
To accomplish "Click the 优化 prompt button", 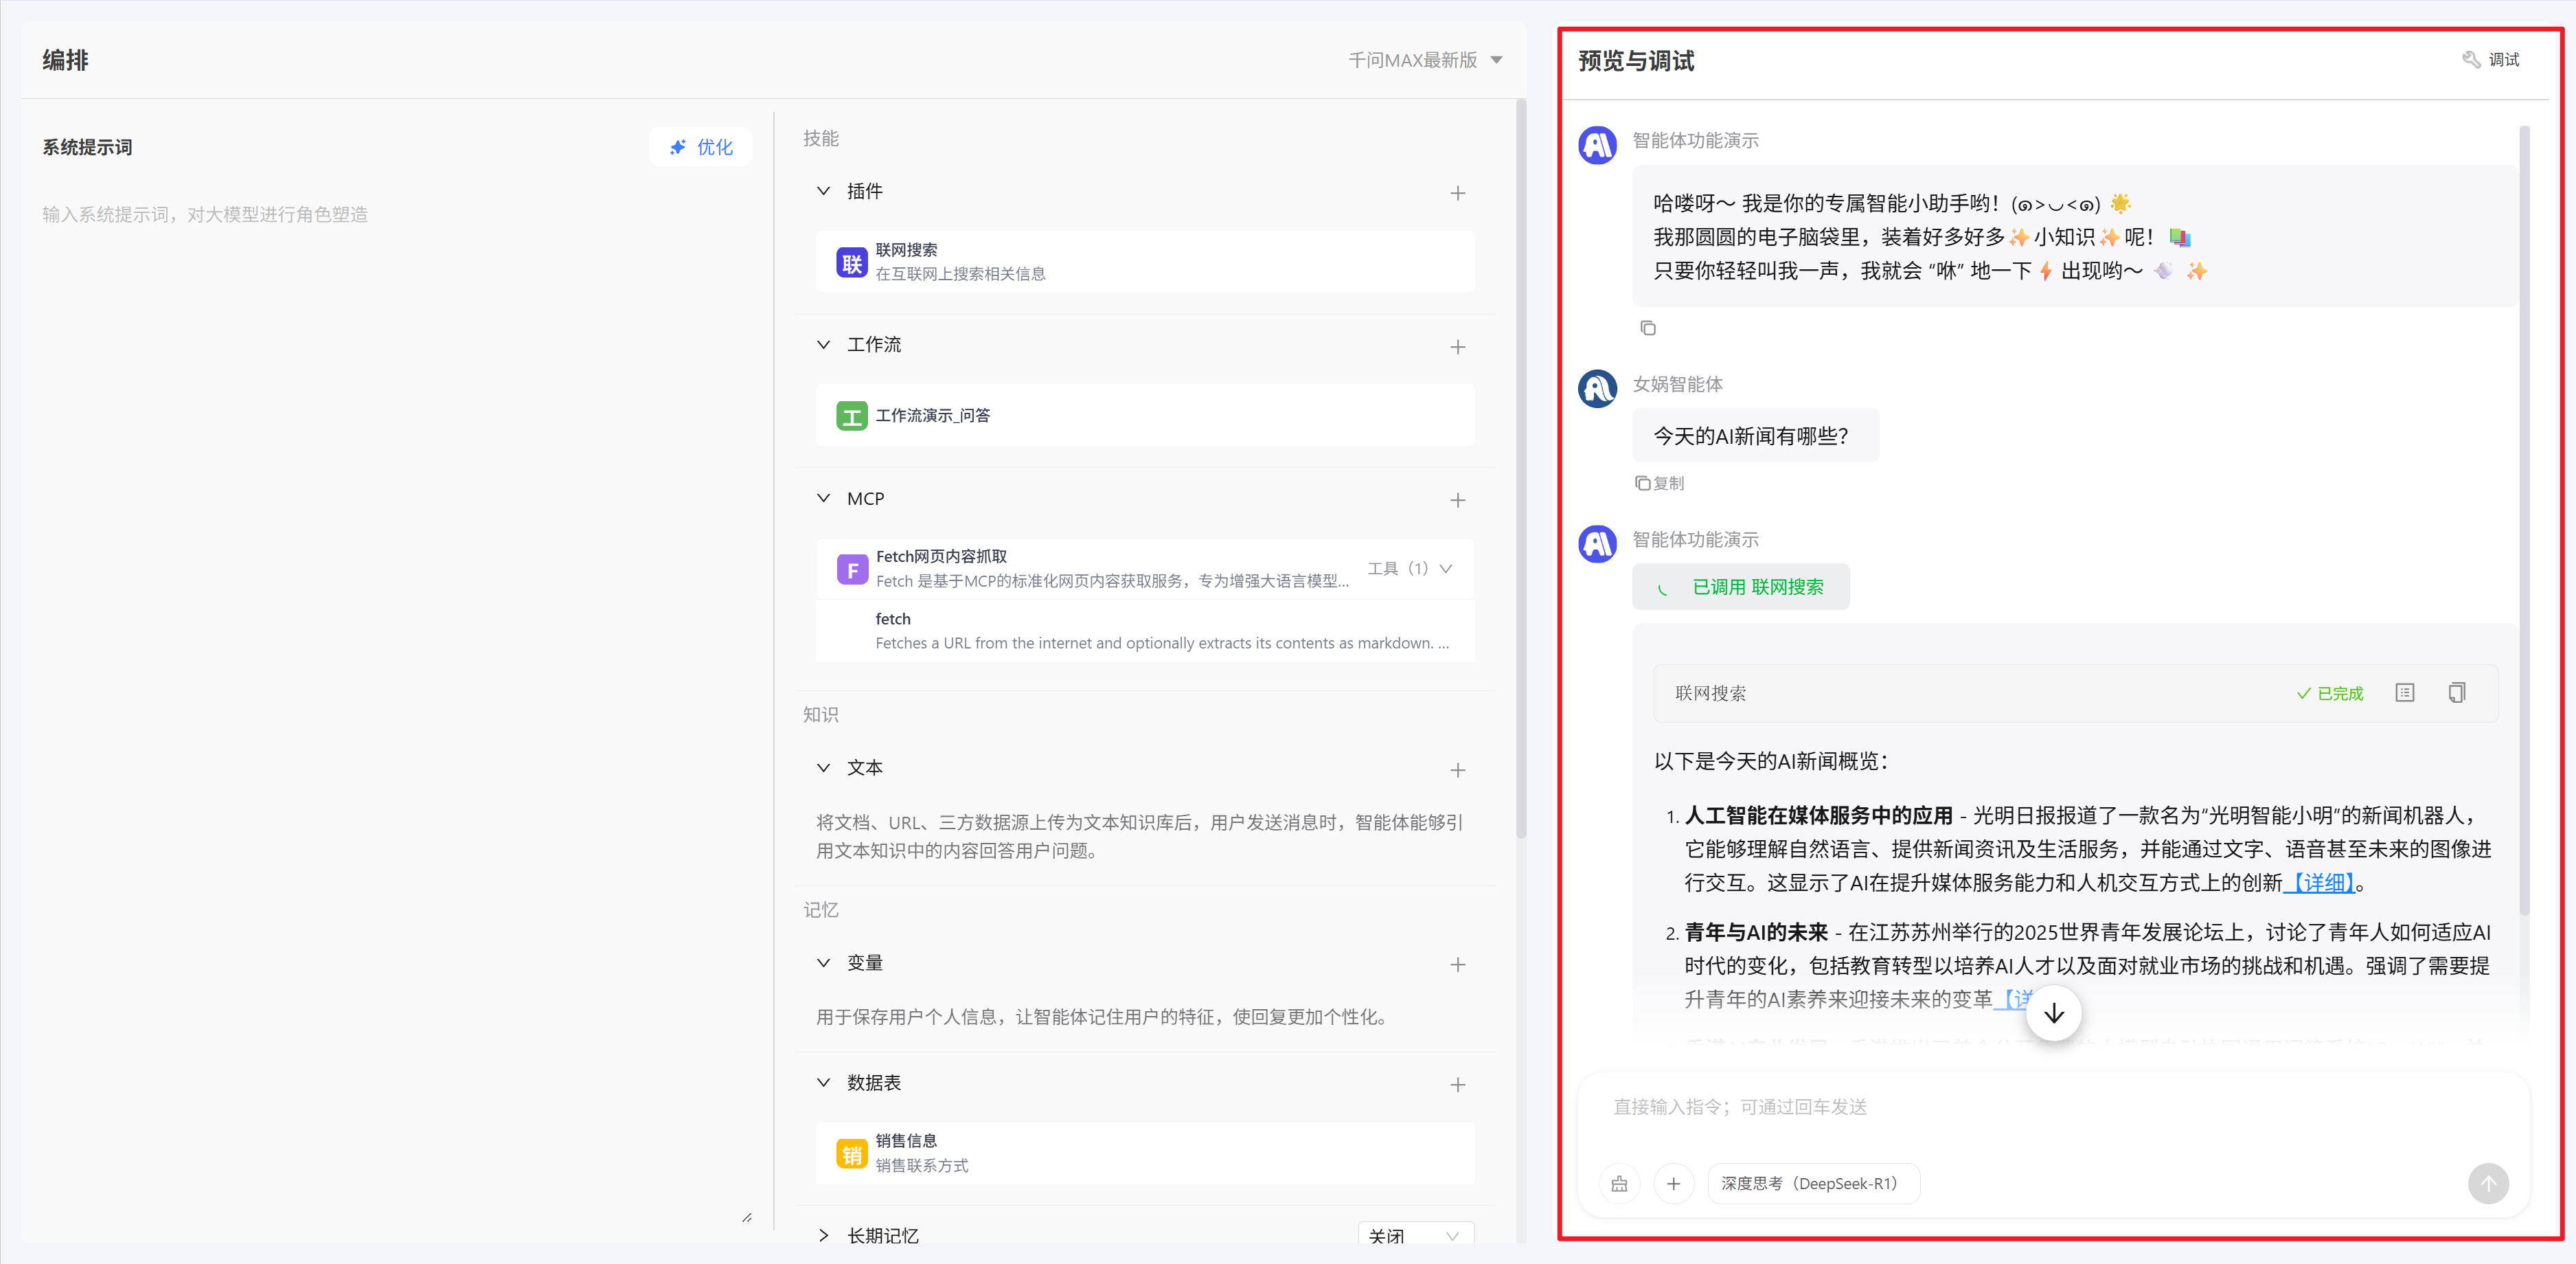I will pyautogui.click(x=700, y=147).
